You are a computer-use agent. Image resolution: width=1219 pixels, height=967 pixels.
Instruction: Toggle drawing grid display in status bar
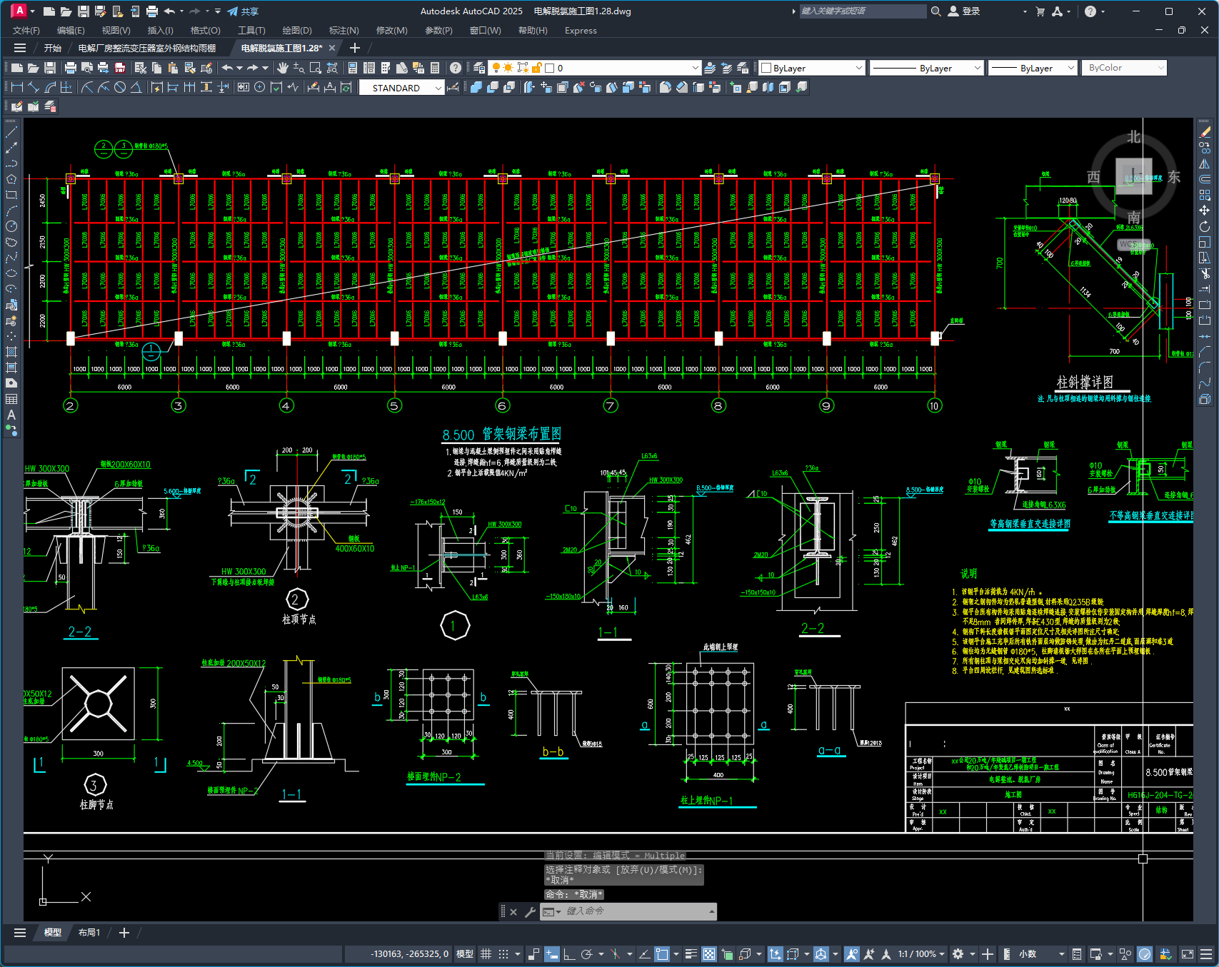486,954
